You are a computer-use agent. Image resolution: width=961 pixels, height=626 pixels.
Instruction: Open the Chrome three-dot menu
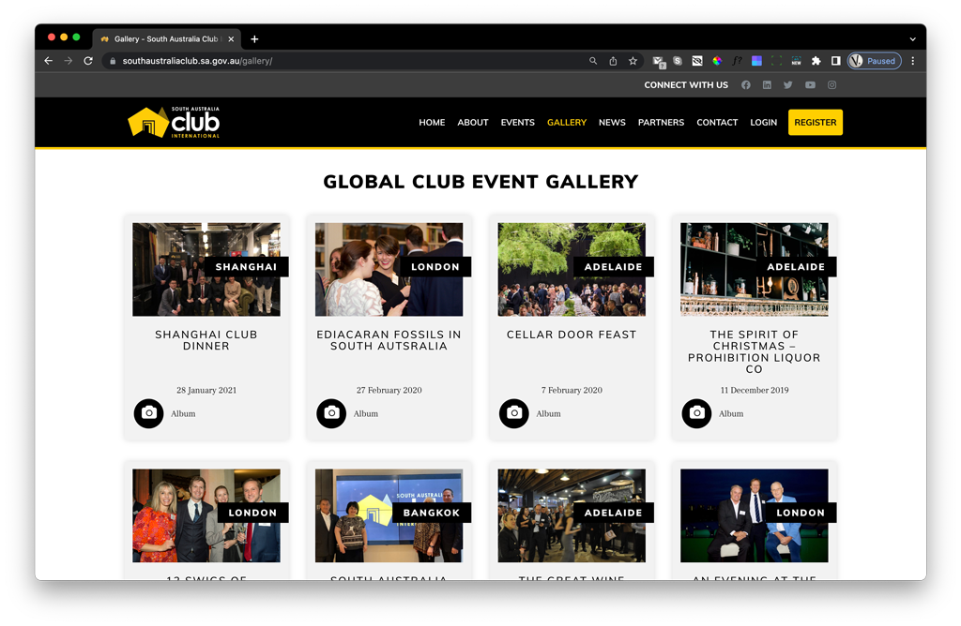tap(912, 61)
